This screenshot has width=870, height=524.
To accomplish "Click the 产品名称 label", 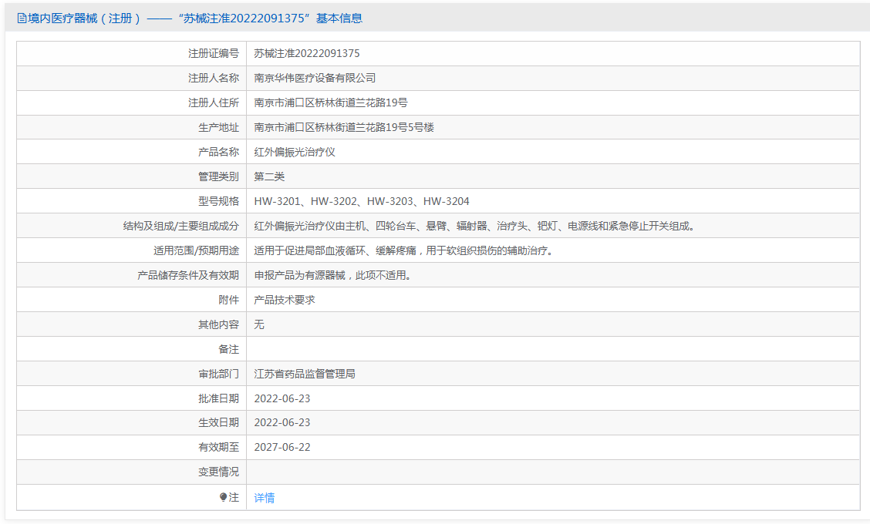I will tap(218, 152).
